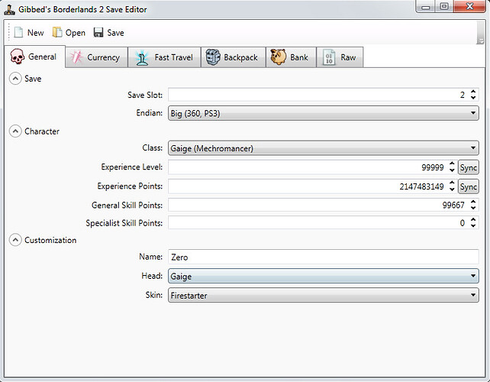
Task: Click the New file icon
Action: (18, 33)
